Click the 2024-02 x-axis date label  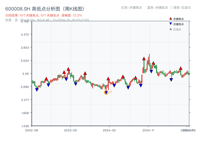[x=109, y=130]
